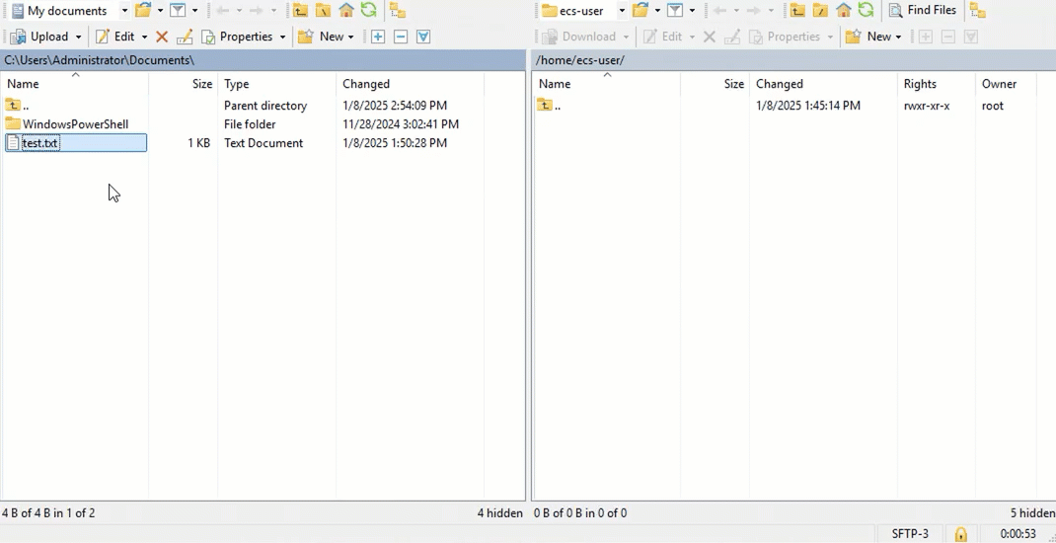Open the My documents drive dropdown
The width and height of the screenshot is (1056, 543).
(x=124, y=11)
